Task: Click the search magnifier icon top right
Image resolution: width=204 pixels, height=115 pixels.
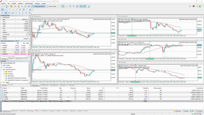Action: tap(190, 6)
